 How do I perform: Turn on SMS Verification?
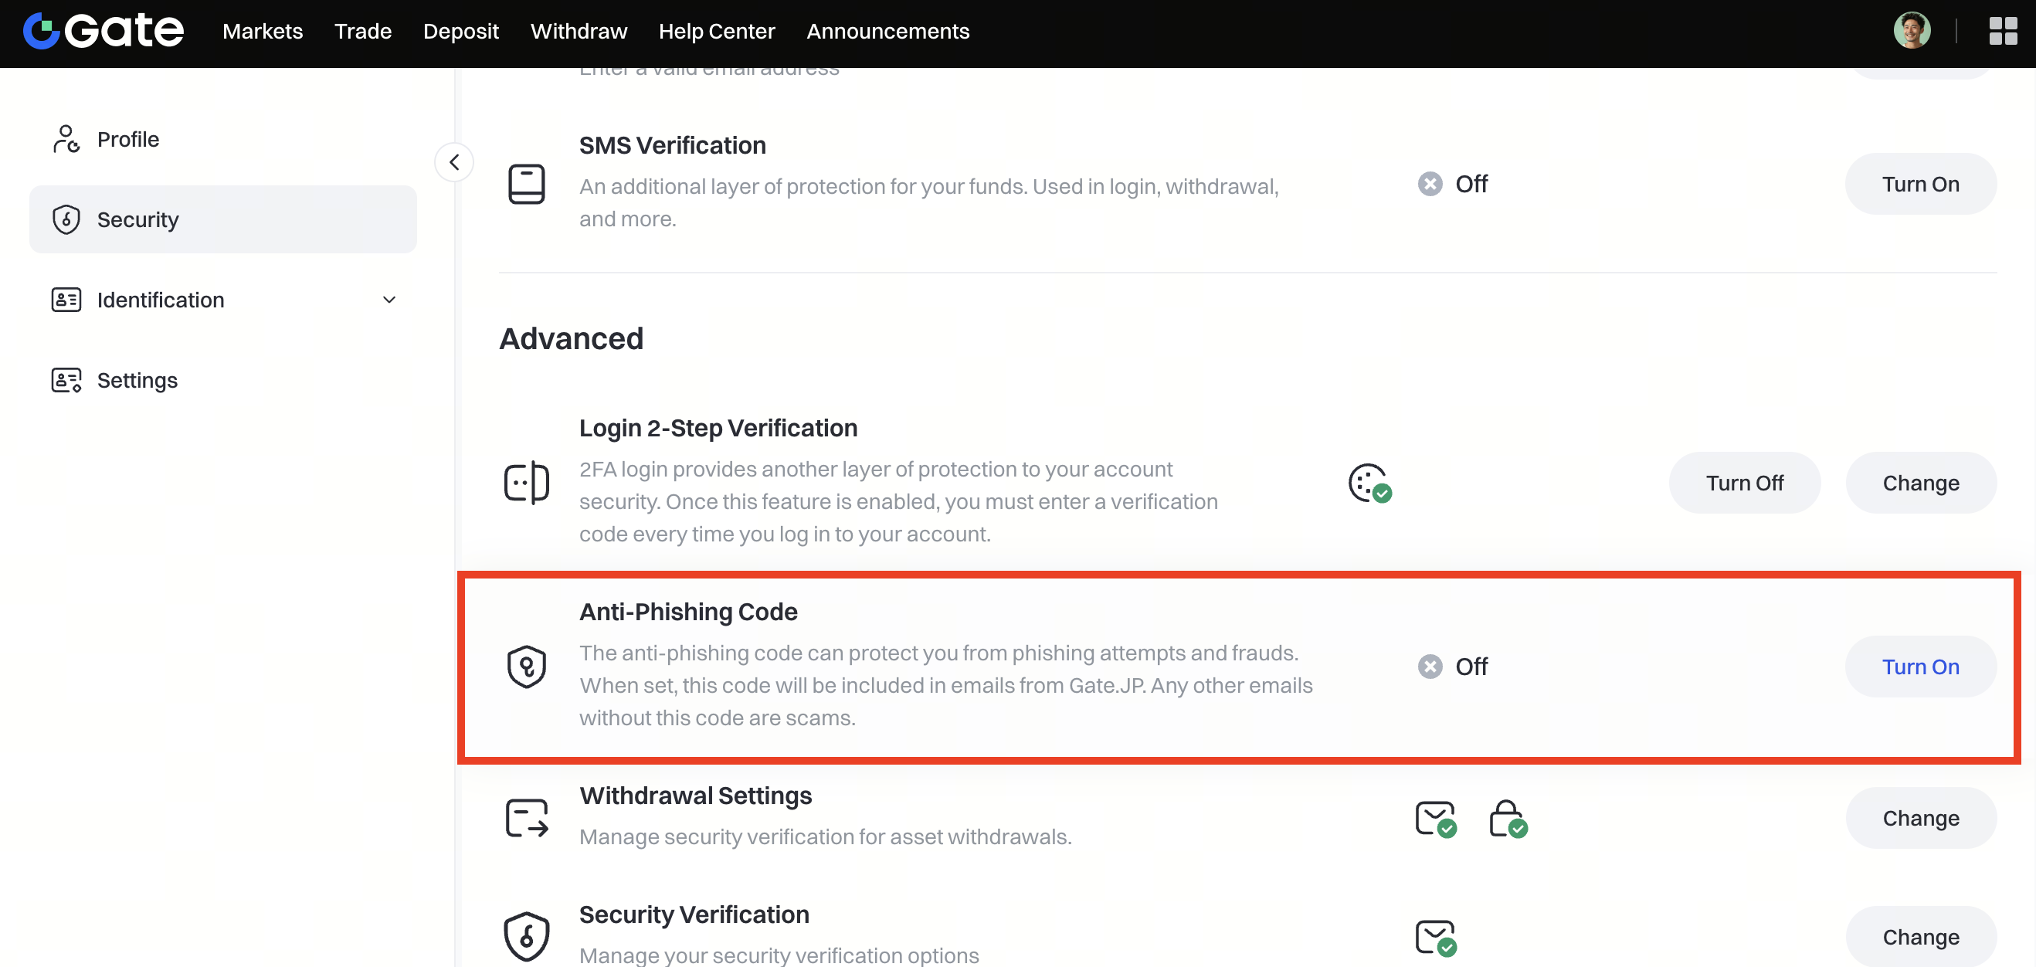pos(1920,184)
